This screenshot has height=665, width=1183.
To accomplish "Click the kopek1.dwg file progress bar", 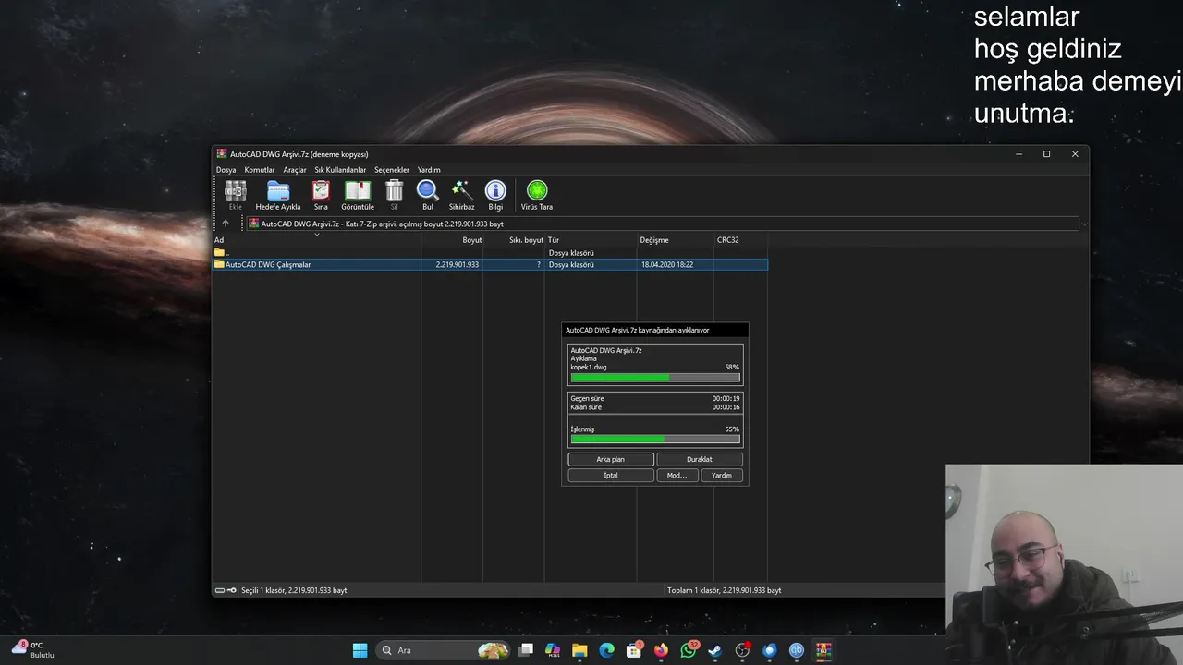I will (655, 377).
